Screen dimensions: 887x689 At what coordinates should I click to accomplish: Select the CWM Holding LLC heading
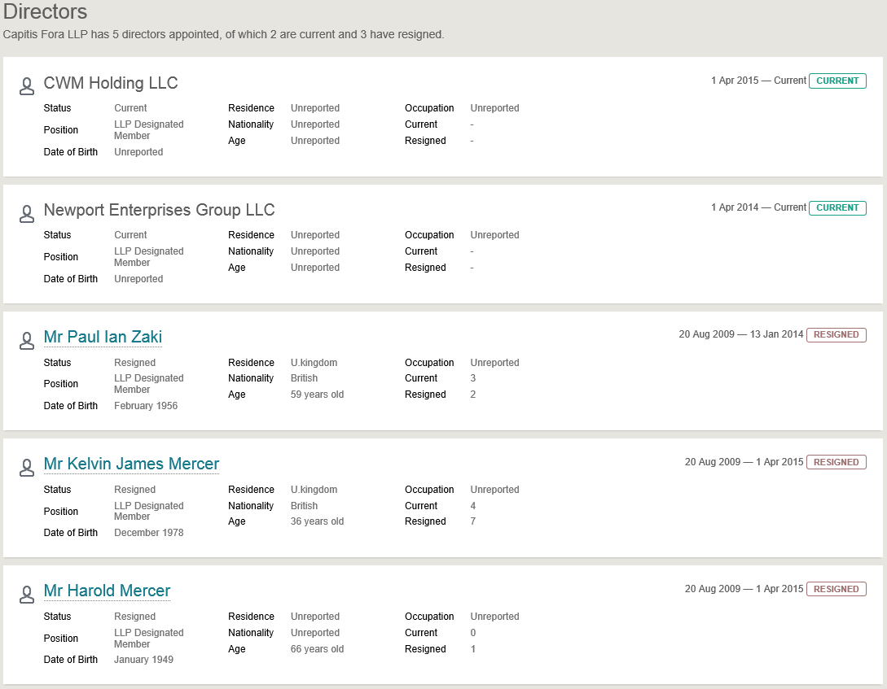point(111,83)
